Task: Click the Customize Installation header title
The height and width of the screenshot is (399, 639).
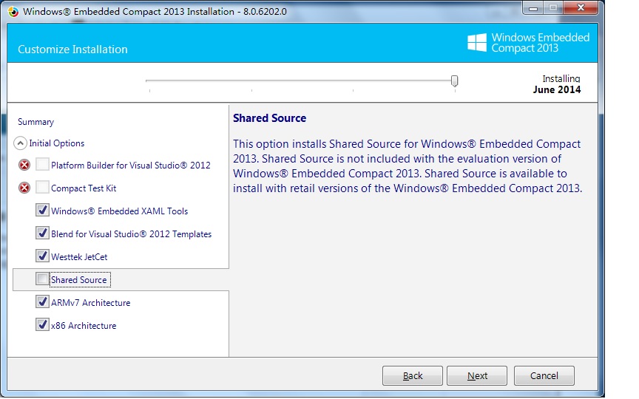Action: click(72, 50)
